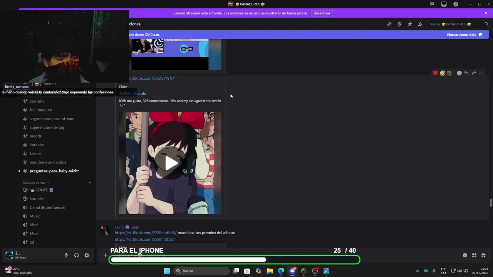Open pinned messages pin icon
Image resolution: width=493 pixels, height=277 pixels.
(410, 24)
